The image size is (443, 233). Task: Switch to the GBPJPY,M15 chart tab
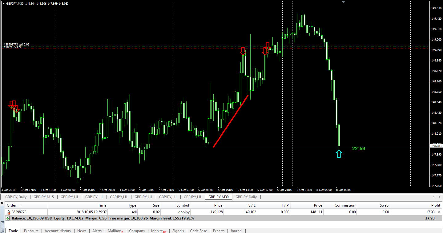point(43,197)
